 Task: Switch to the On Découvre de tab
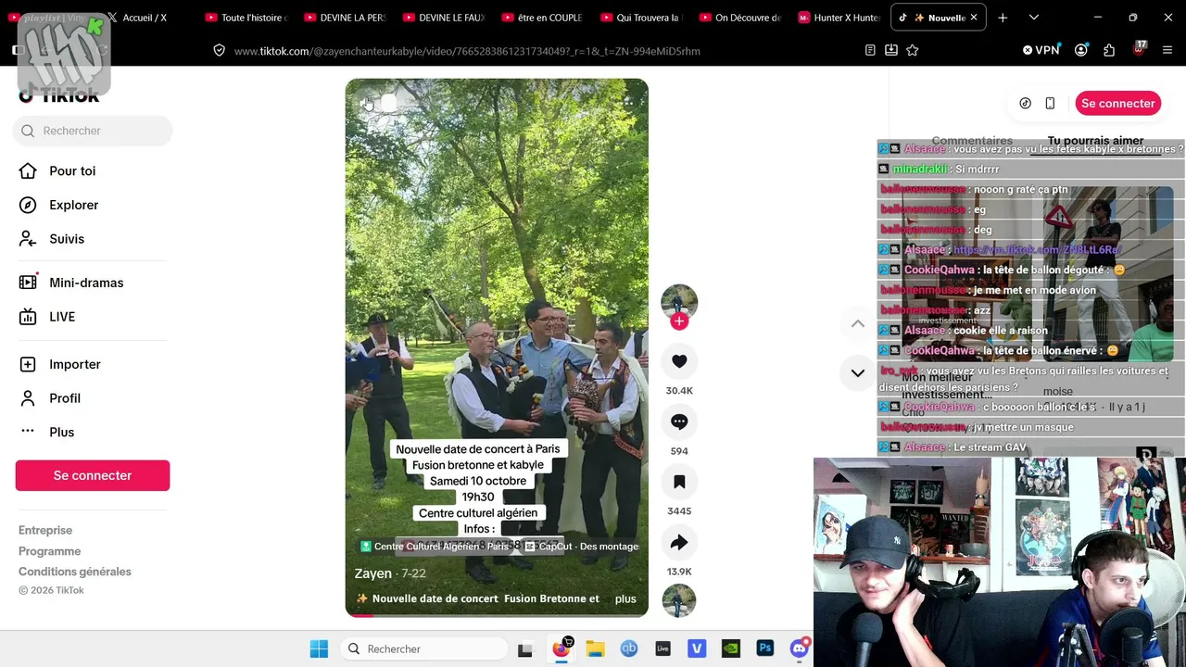point(739,18)
